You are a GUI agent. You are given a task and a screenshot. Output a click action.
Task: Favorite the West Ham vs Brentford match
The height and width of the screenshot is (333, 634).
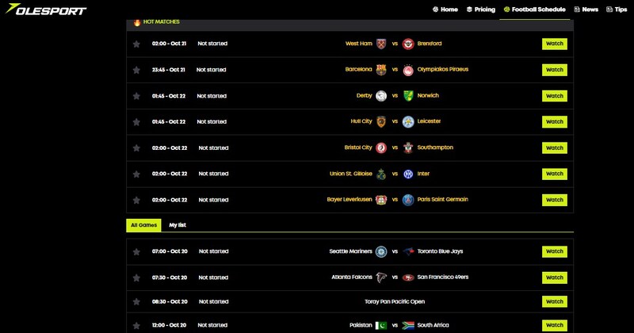[x=136, y=44]
